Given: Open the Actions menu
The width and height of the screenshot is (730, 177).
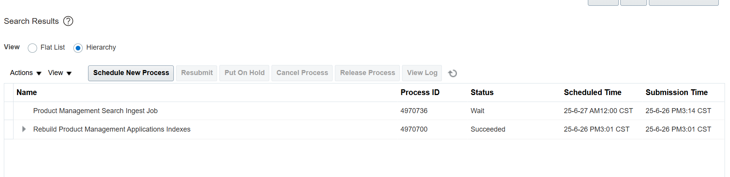Looking at the screenshot, I should pos(25,73).
